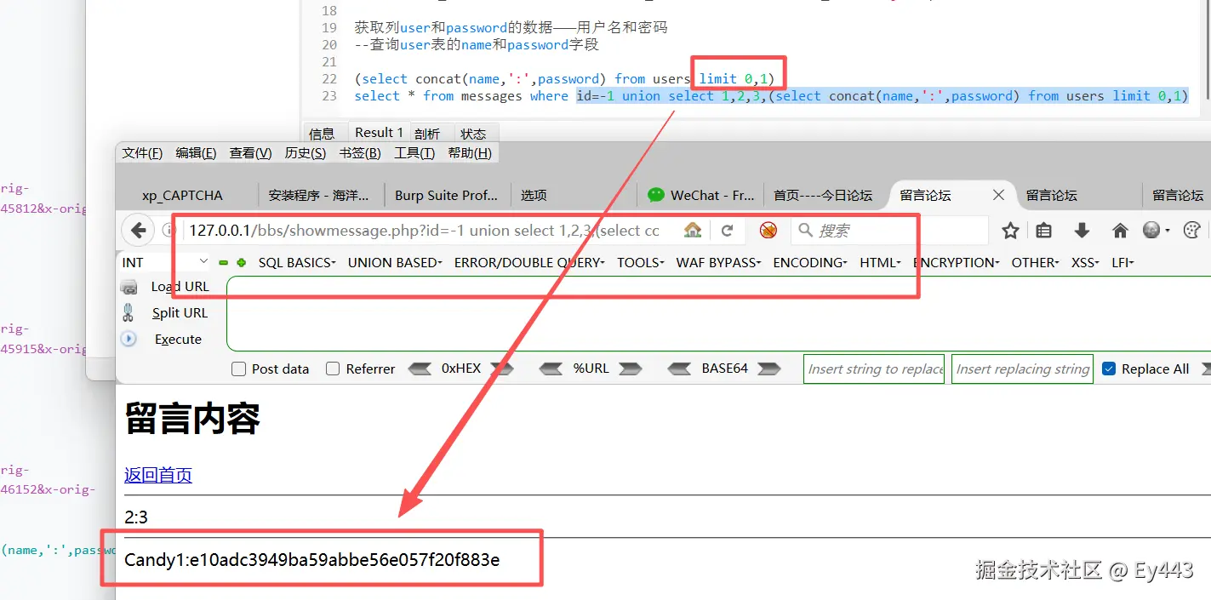The width and height of the screenshot is (1211, 600).
Task: Expand the XSS menu
Action: [x=1085, y=262]
